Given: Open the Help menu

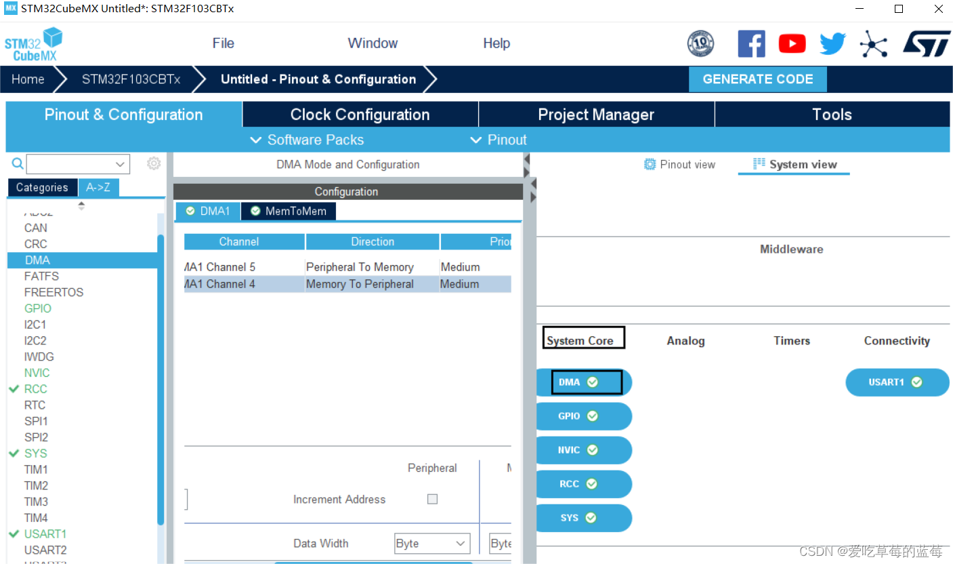Looking at the screenshot, I should click(496, 43).
